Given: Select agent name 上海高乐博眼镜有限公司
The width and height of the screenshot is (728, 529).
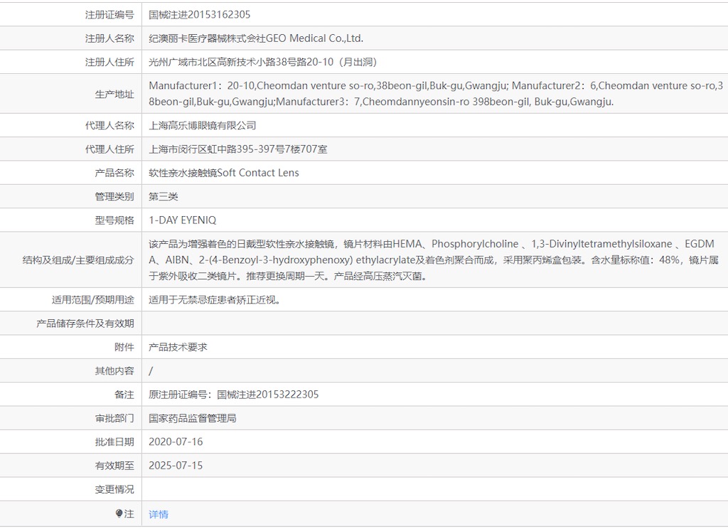Looking at the screenshot, I should click(202, 125).
